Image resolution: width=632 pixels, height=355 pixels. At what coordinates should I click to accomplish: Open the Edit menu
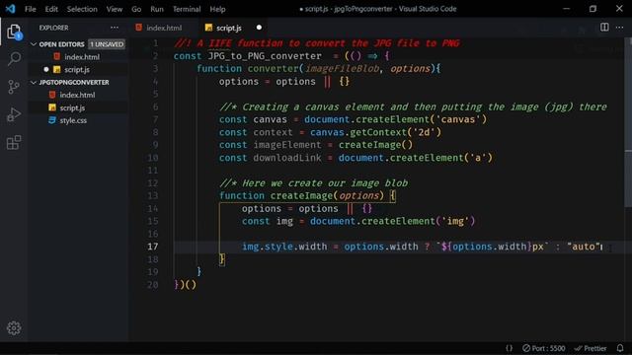point(51,9)
